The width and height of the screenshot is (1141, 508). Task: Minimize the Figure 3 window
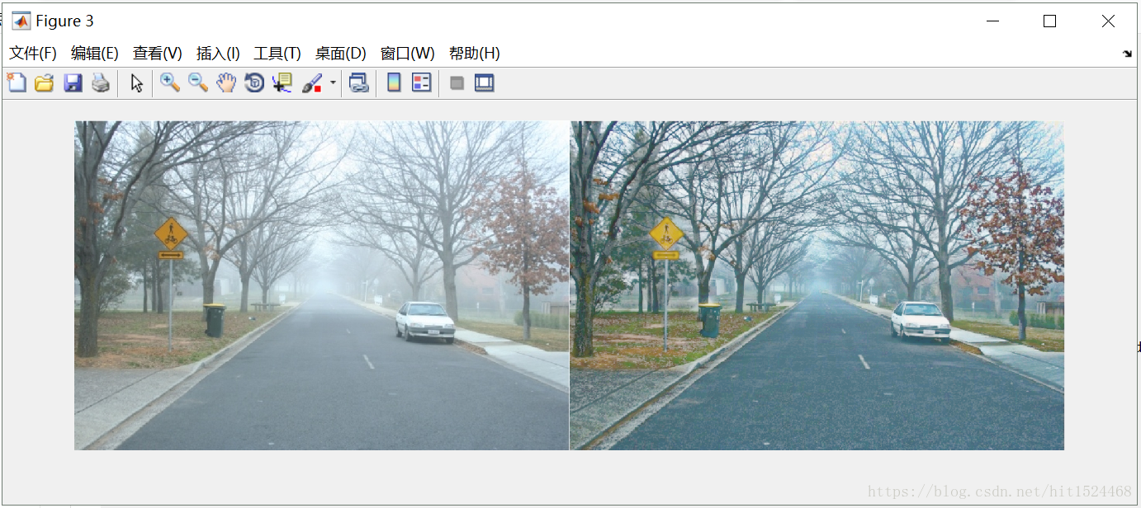(x=992, y=21)
